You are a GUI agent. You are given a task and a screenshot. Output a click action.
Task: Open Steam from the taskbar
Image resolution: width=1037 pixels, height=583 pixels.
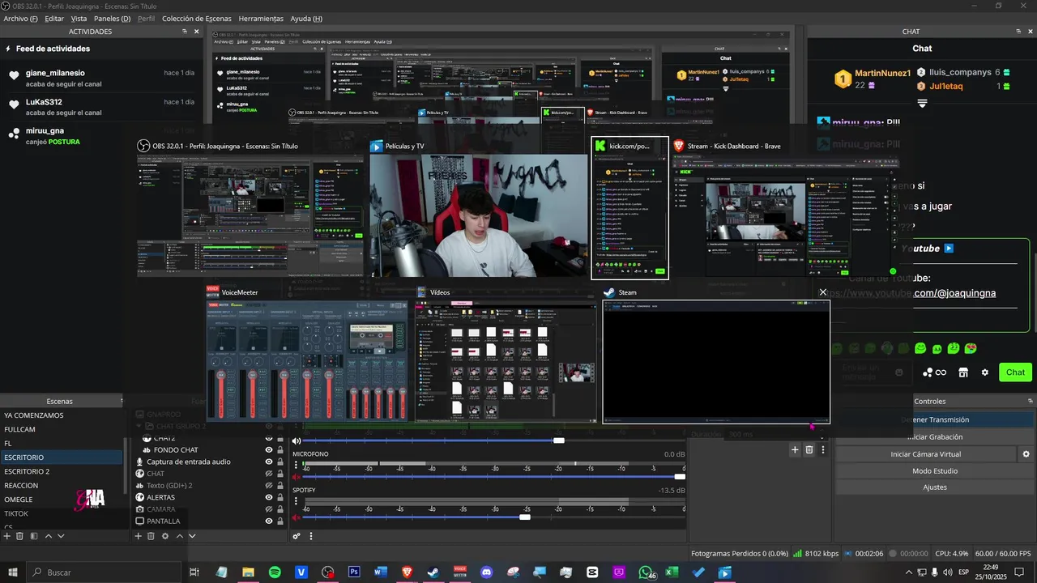[x=433, y=572]
